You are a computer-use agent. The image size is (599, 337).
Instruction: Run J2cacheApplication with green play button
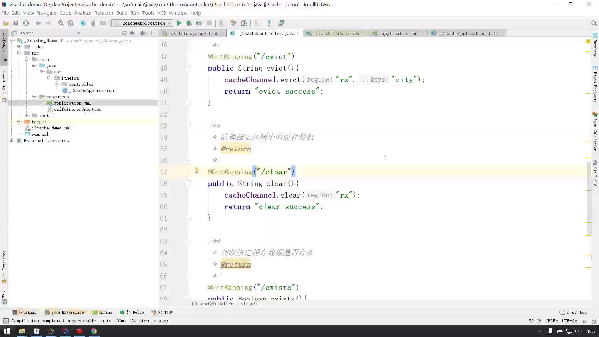point(179,23)
